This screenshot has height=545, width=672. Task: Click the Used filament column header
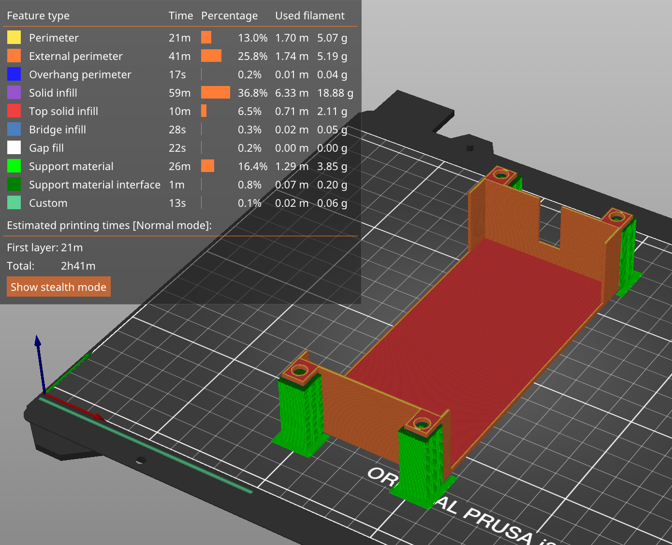(x=310, y=15)
